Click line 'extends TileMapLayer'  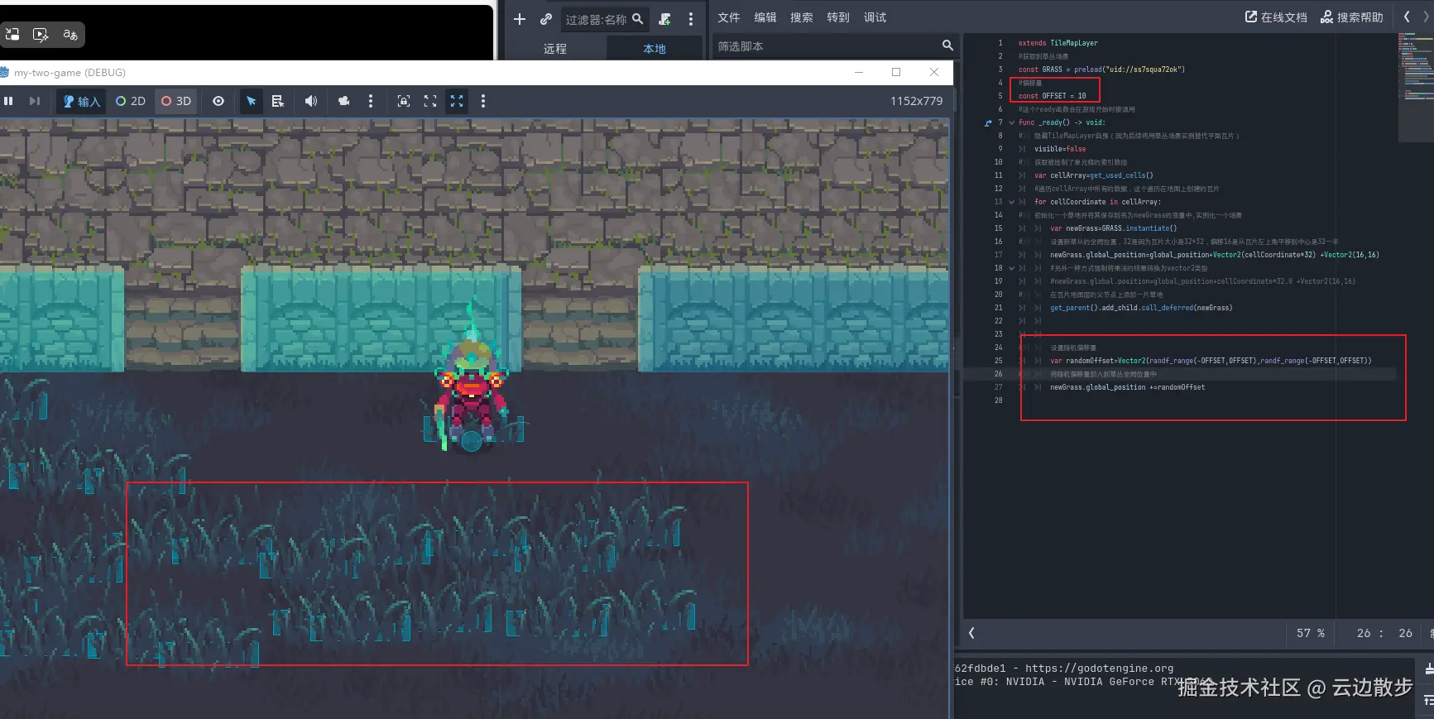[1058, 43]
